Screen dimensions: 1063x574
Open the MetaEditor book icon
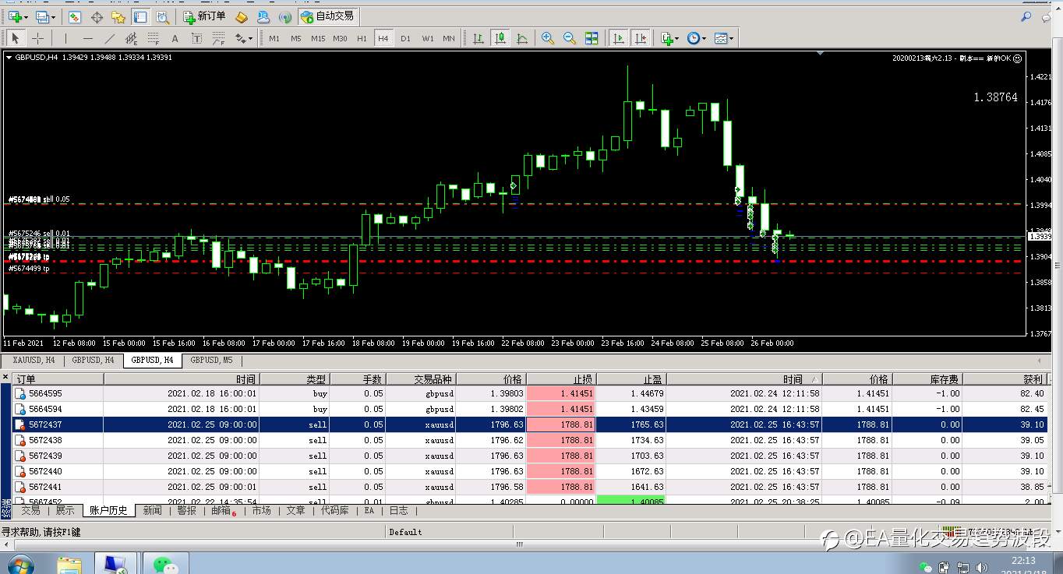click(242, 16)
